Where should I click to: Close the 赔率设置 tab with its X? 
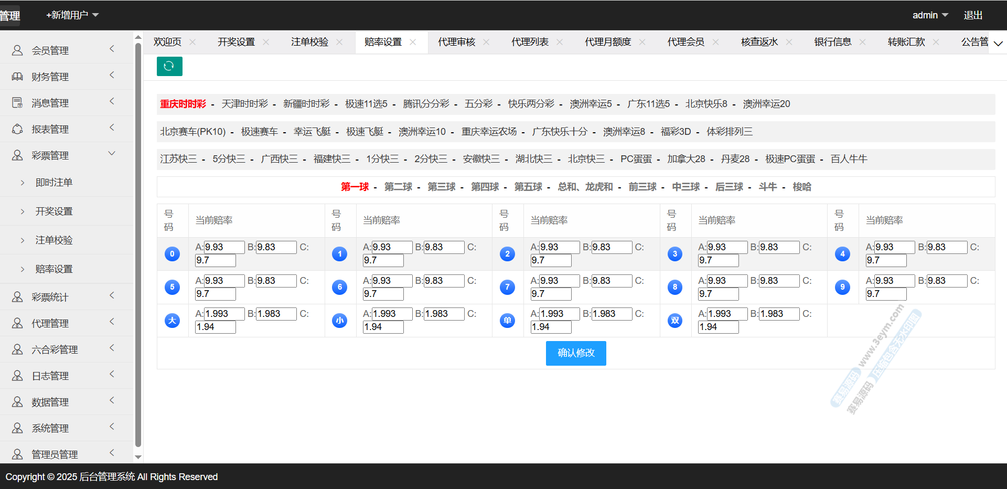click(x=413, y=42)
